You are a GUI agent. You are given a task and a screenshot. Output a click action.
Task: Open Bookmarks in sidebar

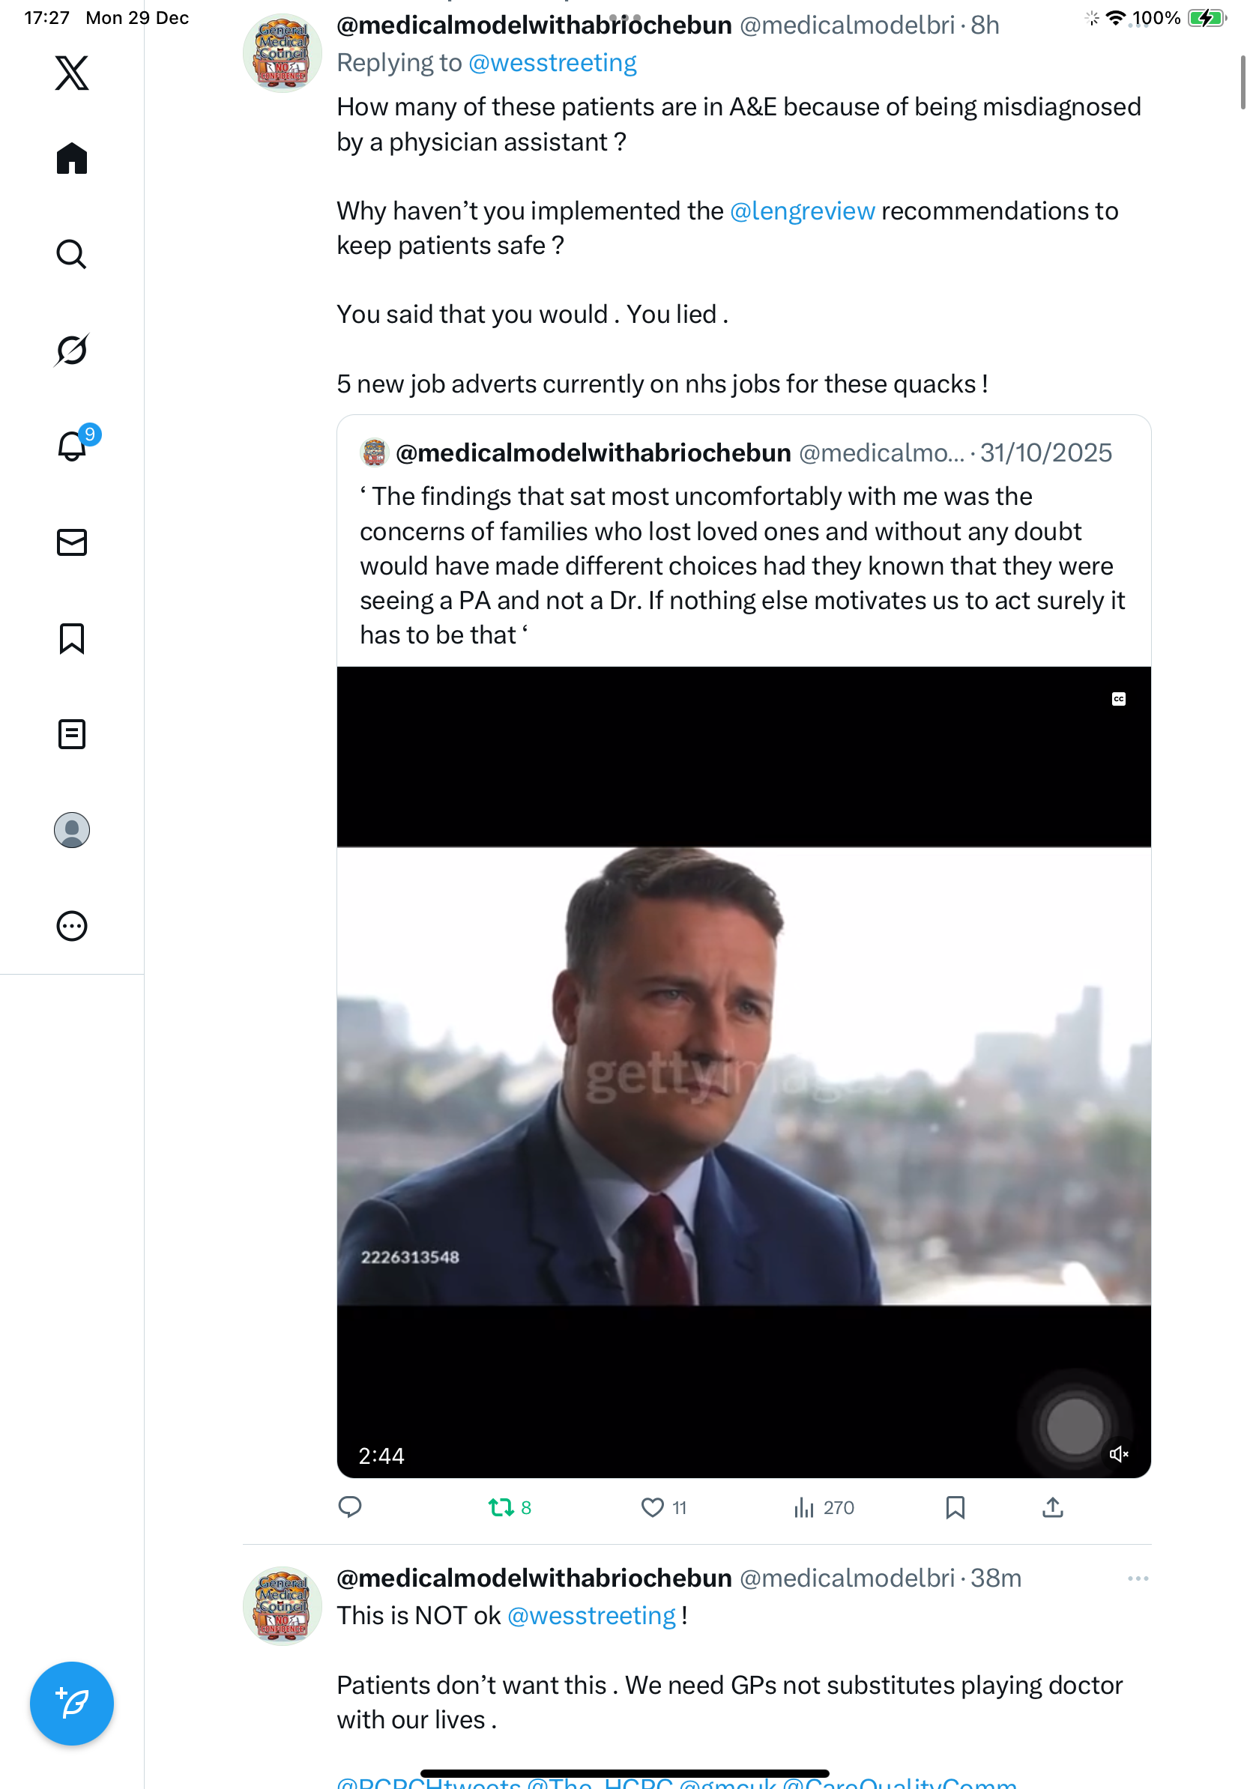(72, 638)
